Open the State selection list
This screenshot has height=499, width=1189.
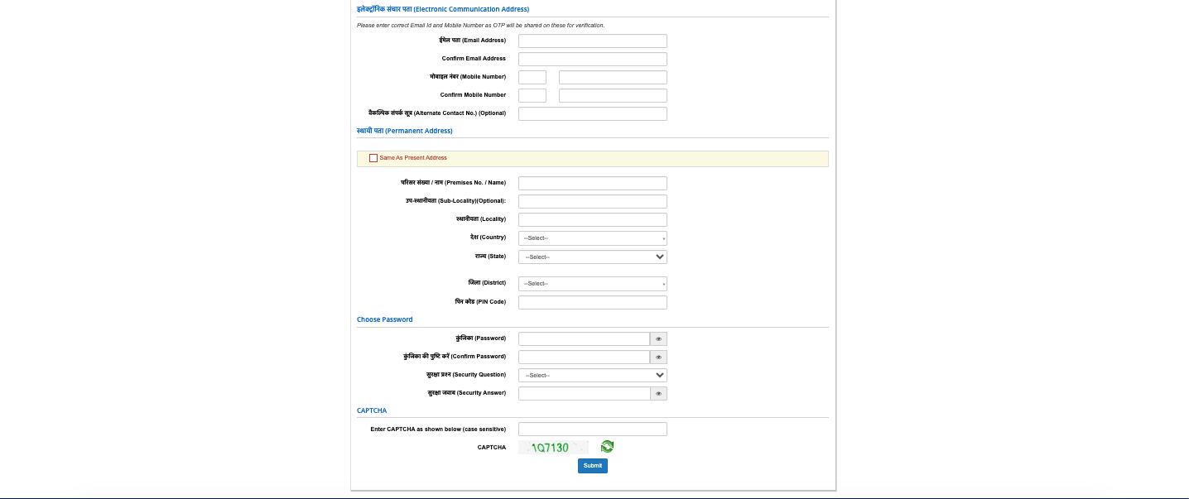(x=591, y=257)
